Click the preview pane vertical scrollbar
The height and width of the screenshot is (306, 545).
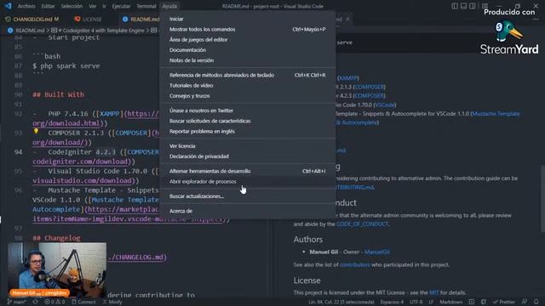click(x=542, y=198)
